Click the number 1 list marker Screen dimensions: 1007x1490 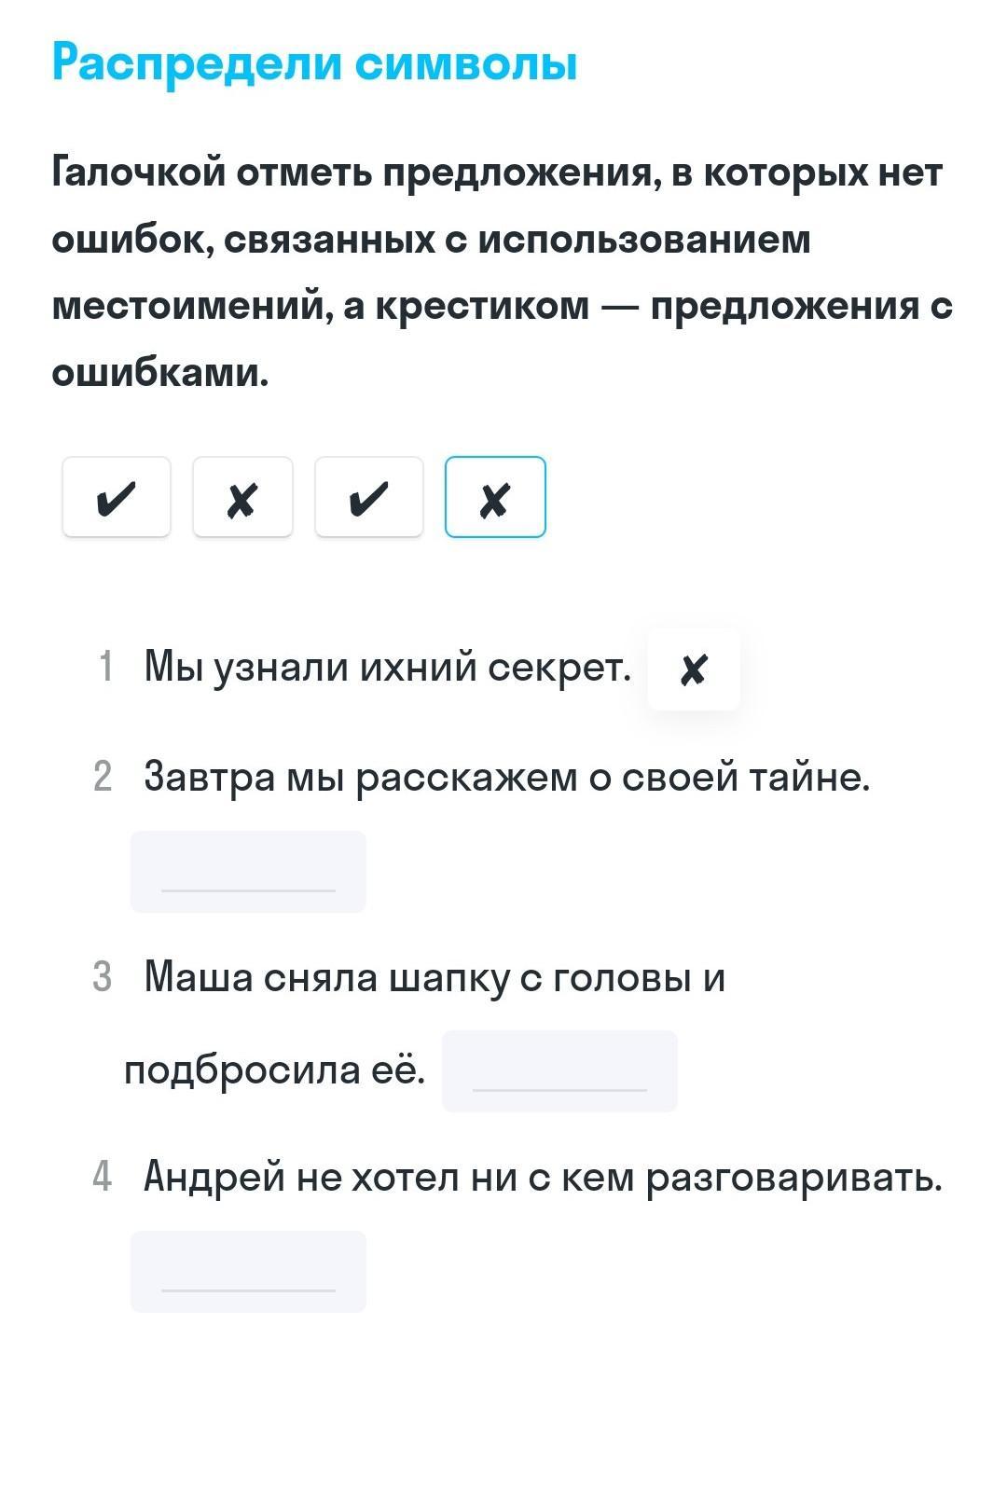105,668
